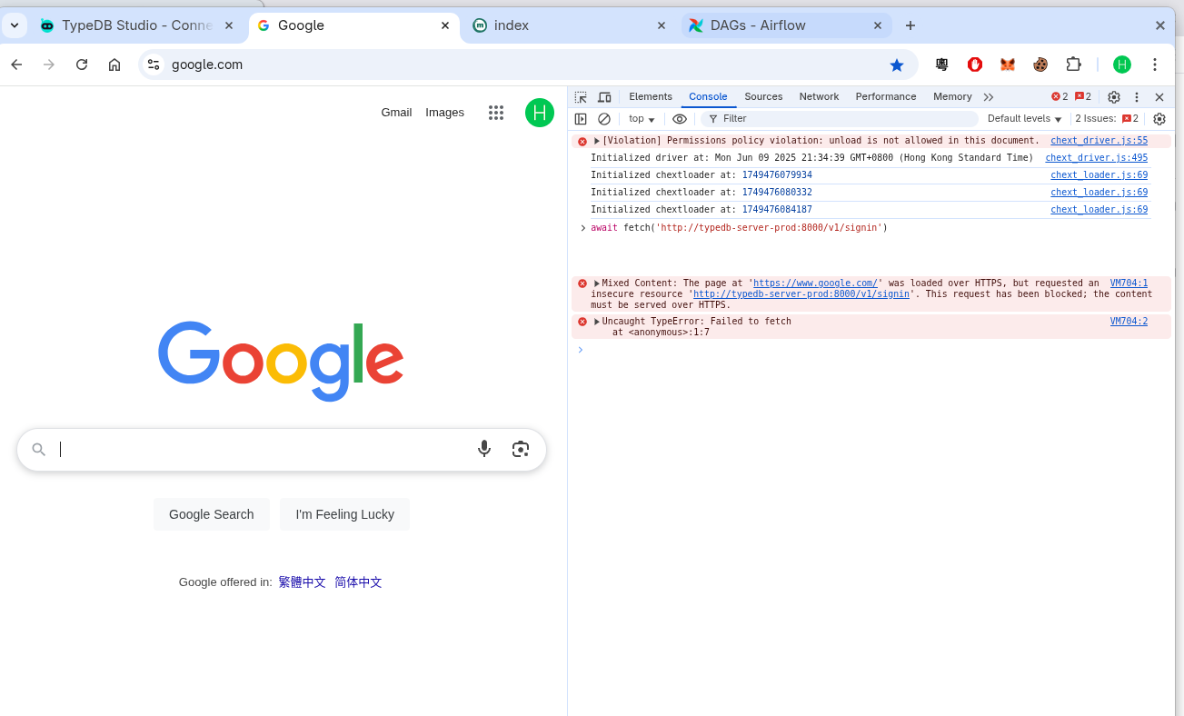The height and width of the screenshot is (716, 1184).
Task: Expand the Uncaught TypeError message
Action: click(x=597, y=322)
